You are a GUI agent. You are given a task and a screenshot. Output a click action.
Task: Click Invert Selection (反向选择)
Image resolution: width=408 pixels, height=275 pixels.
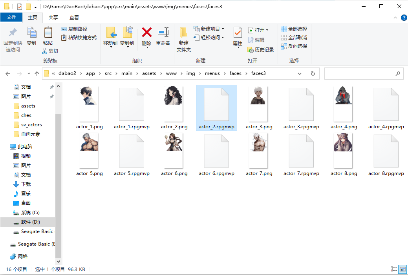tap(294, 46)
